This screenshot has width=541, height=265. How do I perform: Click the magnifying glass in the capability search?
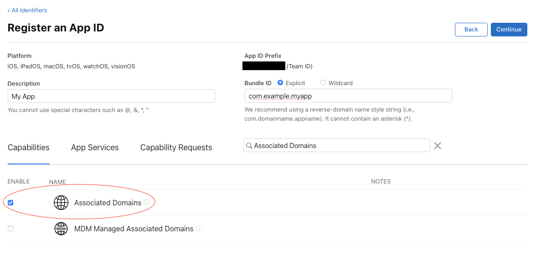click(x=249, y=145)
